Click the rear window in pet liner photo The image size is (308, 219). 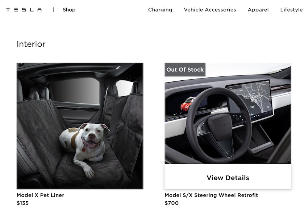76,90
